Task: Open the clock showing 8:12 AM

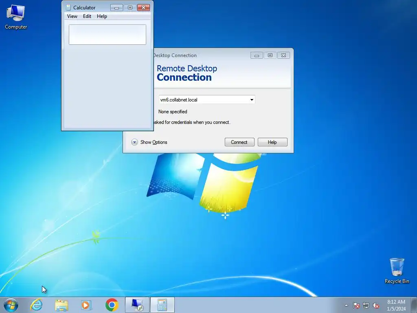Action: (x=396, y=305)
